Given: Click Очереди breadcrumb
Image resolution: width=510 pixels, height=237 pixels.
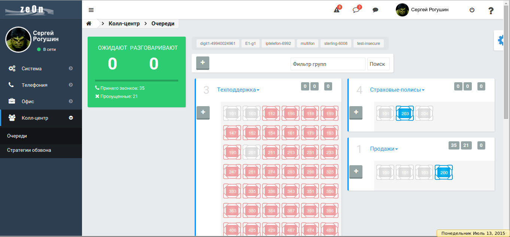Looking at the screenshot, I should pos(163,24).
